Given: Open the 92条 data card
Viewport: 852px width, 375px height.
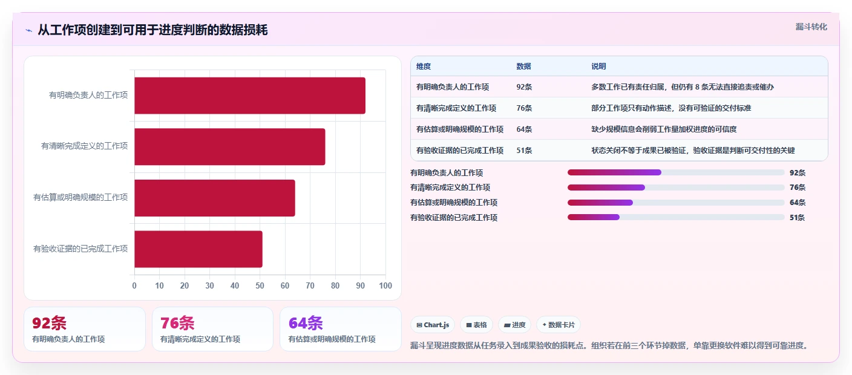Looking at the screenshot, I should click(85, 329).
